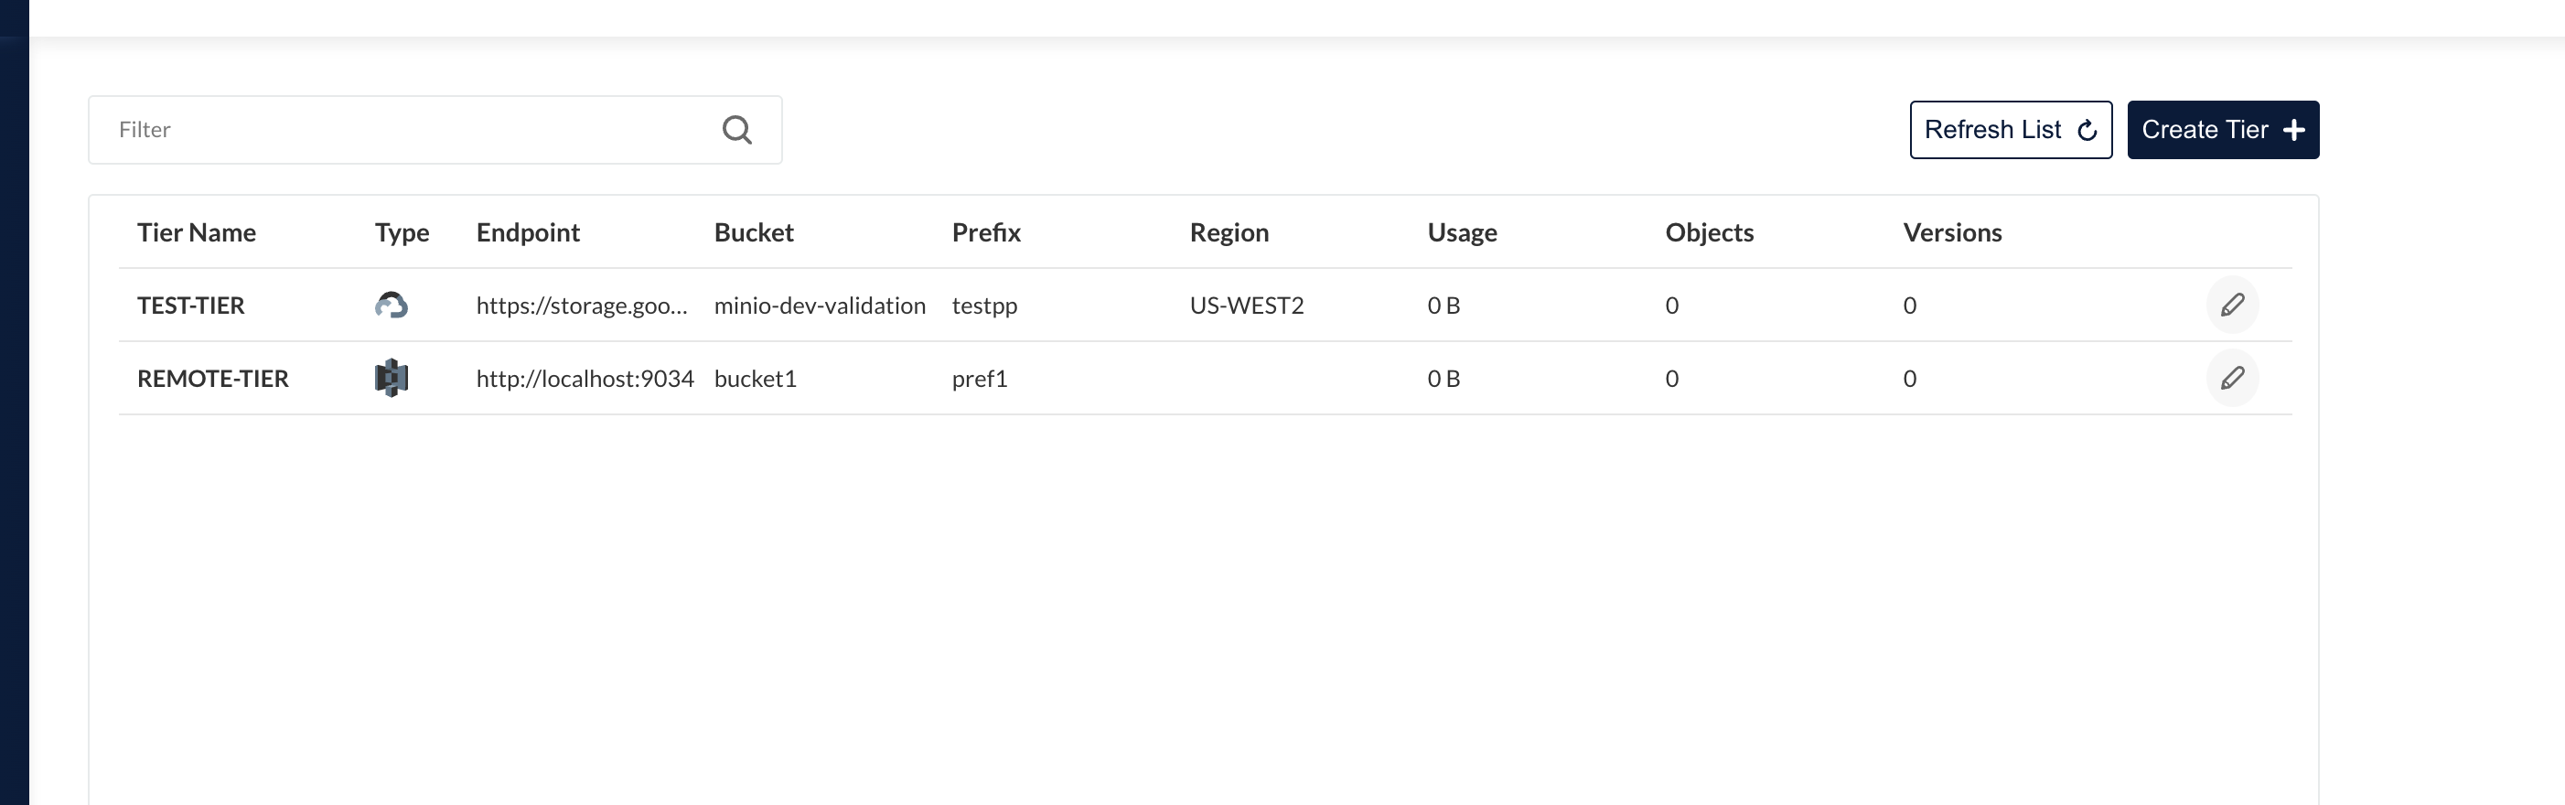This screenshot has width=2565, height=805.
Task: Click the Tier Name column header
Action: click(x=196, y=232)
